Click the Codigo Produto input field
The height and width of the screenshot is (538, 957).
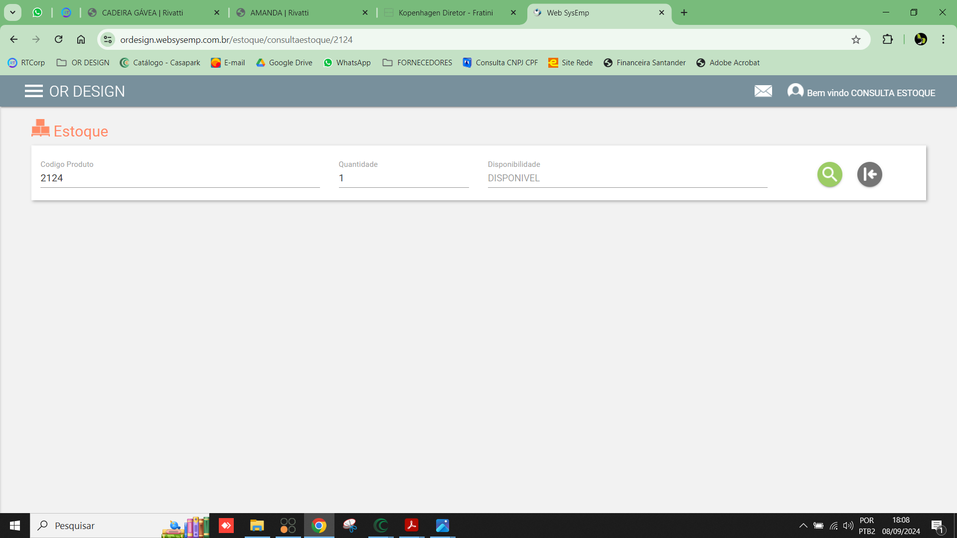(179, 178)
